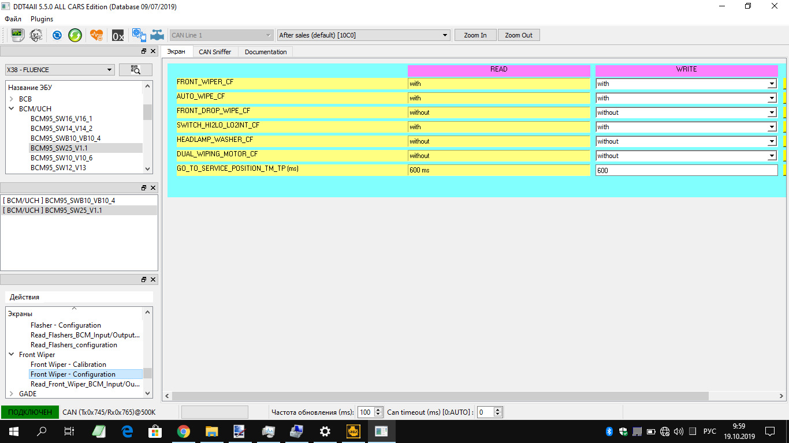Click the screen-with-hand pointer toolbar icon
Image resolution: width=789 pixels, height=443 pixels.
pyautogui.click(x=139, y=35)
